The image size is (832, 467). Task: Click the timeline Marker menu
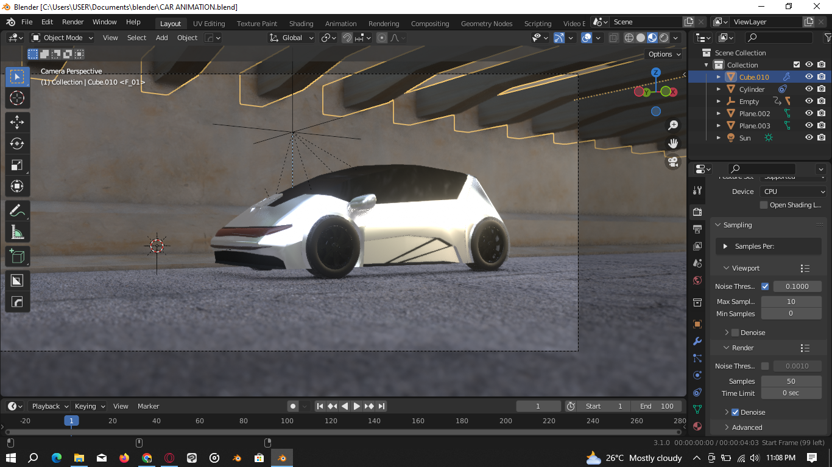(148, 406)
